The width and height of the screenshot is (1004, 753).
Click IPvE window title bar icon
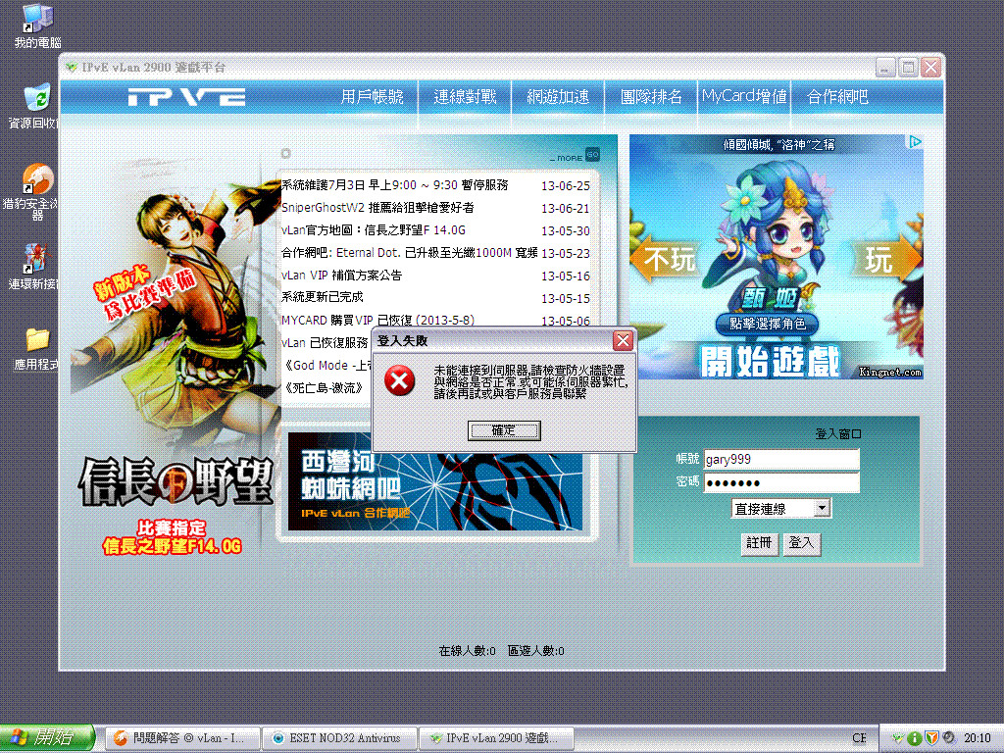pyautogui.click(x=71, y=68)
